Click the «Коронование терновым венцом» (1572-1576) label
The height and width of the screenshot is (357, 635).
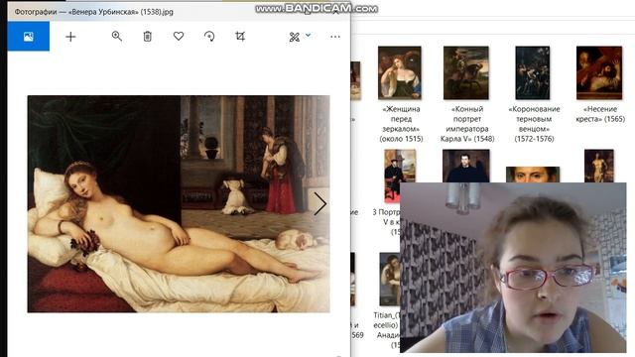(534, 124)
